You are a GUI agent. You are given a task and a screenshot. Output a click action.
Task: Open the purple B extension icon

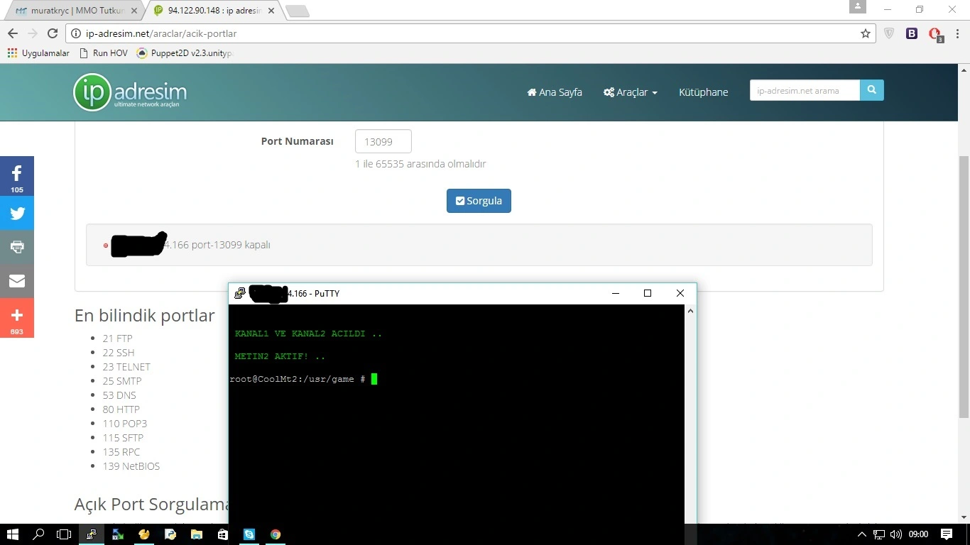click(912, 33)
